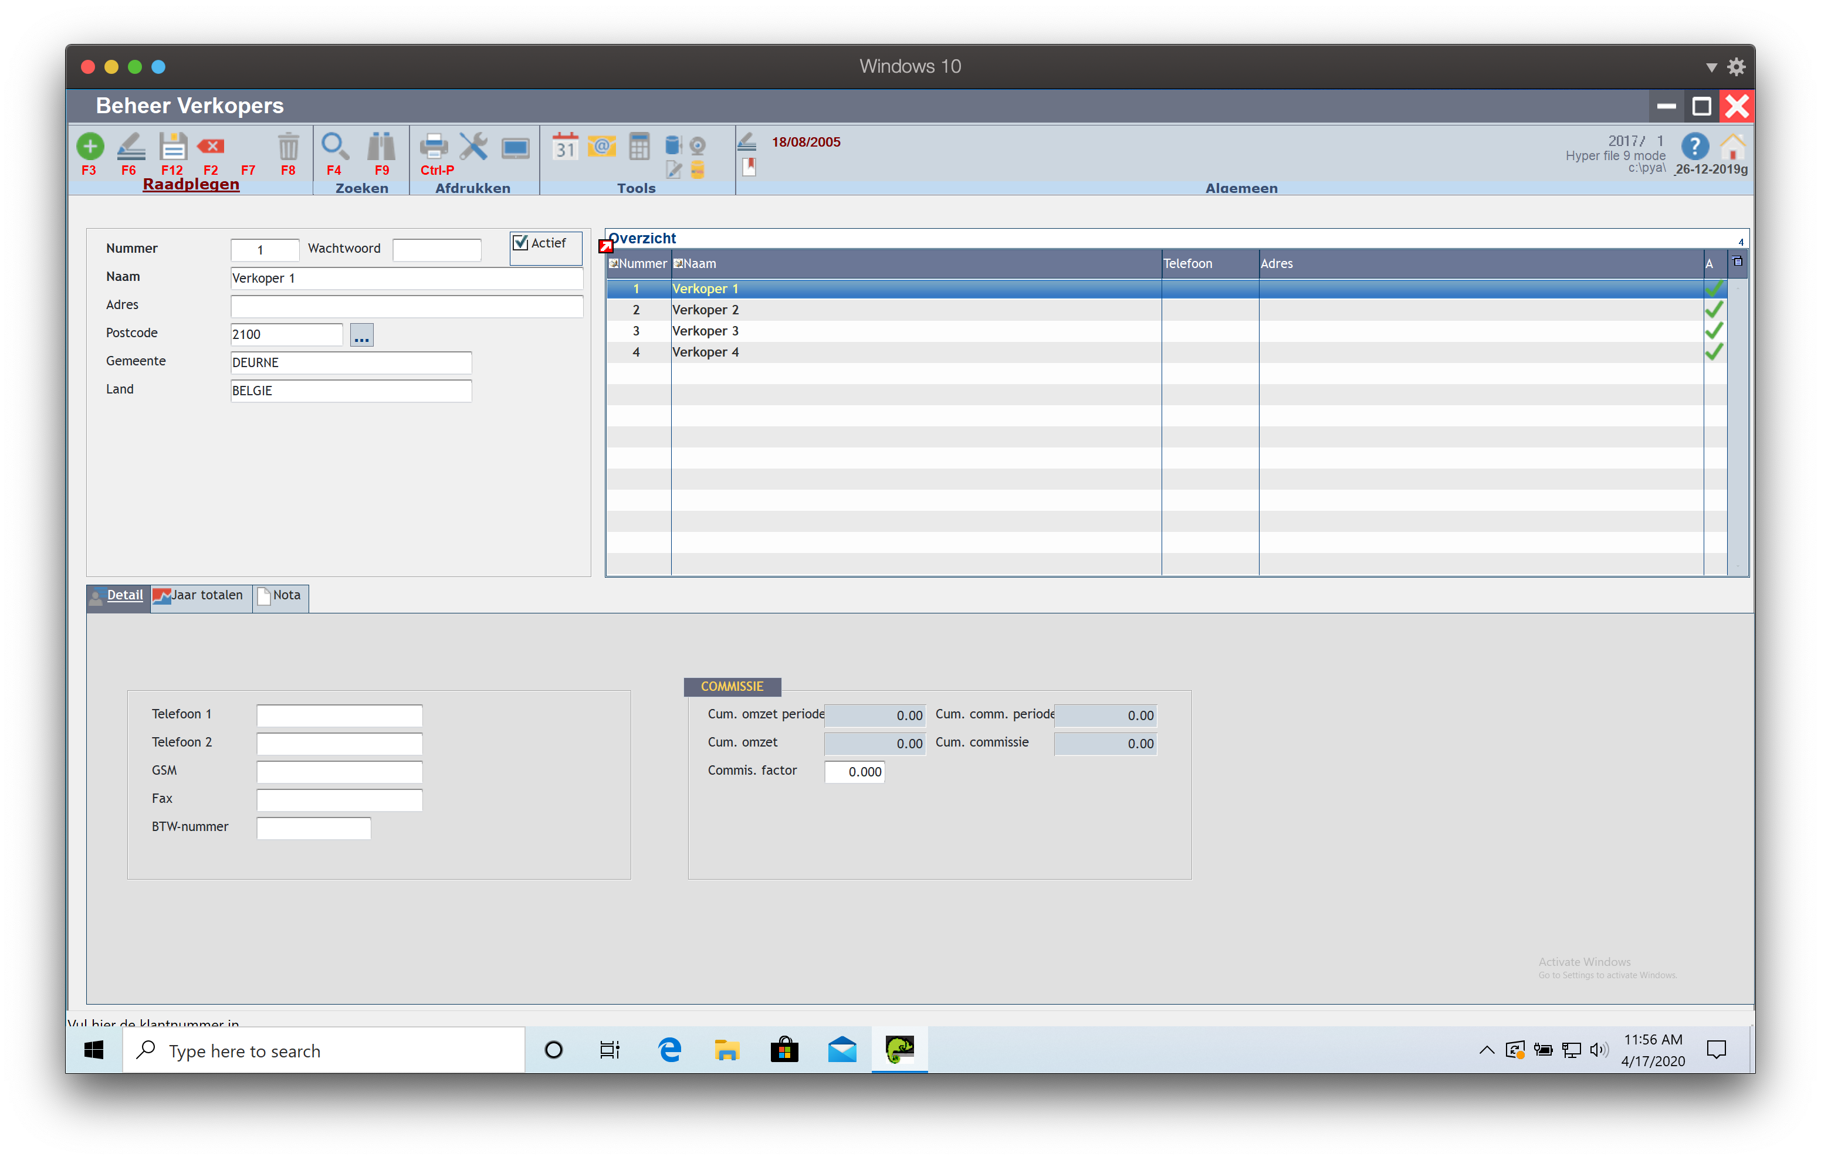Image resolution: width=1821 pixels, height=1160 pixels.
Task: Click the green plus add icon (F3)
Action: (x=90, y=146)
